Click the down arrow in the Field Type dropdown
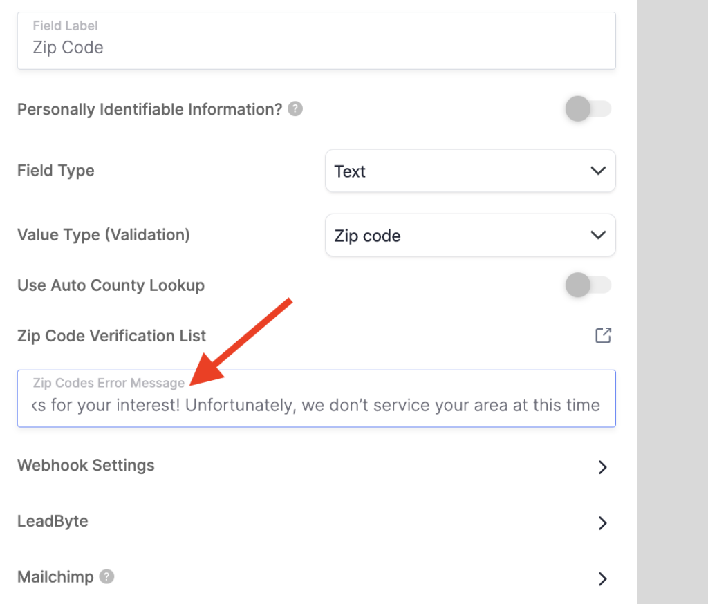The height and width of the screenshot is (604, 708). click(598, 171)
